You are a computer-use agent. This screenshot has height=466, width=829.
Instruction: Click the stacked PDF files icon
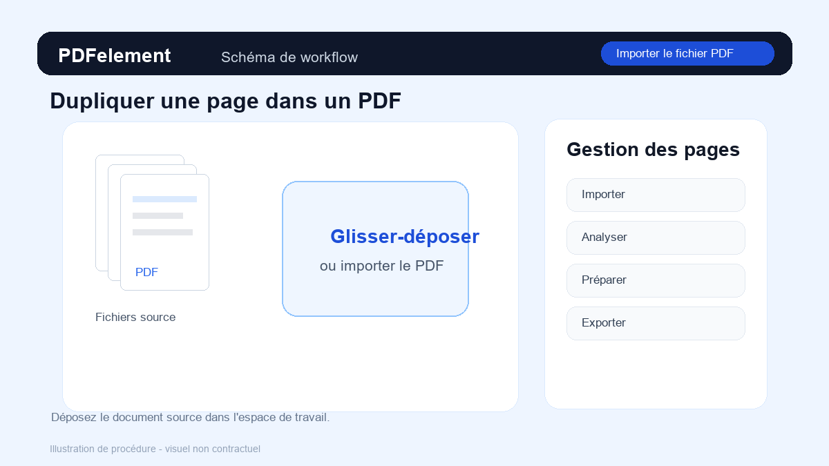pos(152,222)
